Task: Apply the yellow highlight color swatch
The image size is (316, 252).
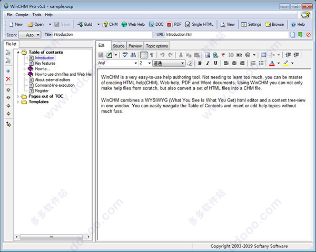Action: point(285,63)
